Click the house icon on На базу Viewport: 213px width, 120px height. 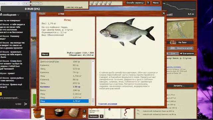173,42
